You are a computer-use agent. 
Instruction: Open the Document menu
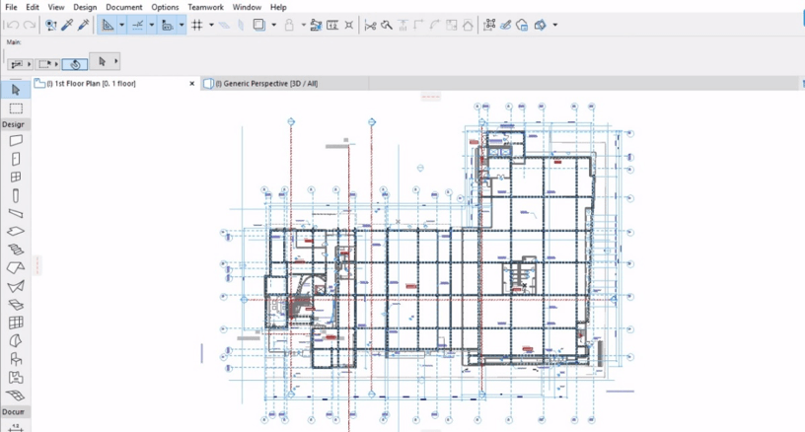(x=124, y=7)
